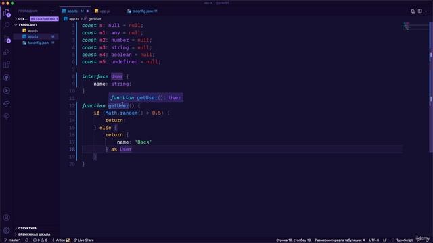Click 'const n2: number' declaration line
Screen dimensions: 433x243
tap(116, 40)
